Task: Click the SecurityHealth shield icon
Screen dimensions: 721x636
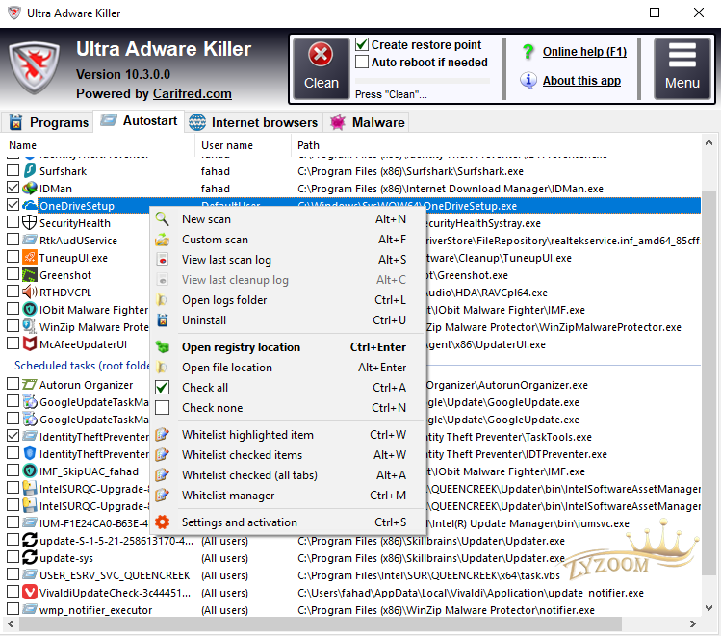Action: point(30,222)
